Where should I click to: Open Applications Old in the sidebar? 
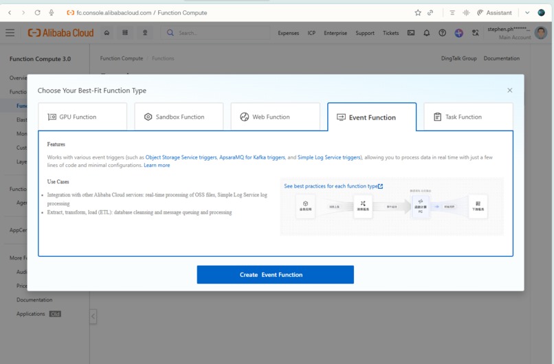[38, 314]
